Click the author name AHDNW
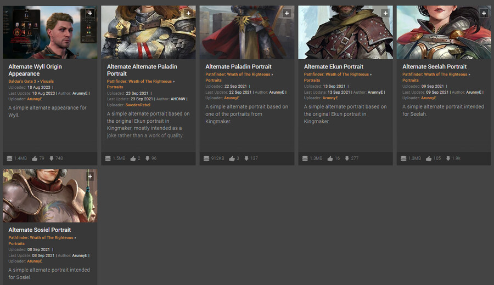 pyautogui.click(x=178, y=99)
